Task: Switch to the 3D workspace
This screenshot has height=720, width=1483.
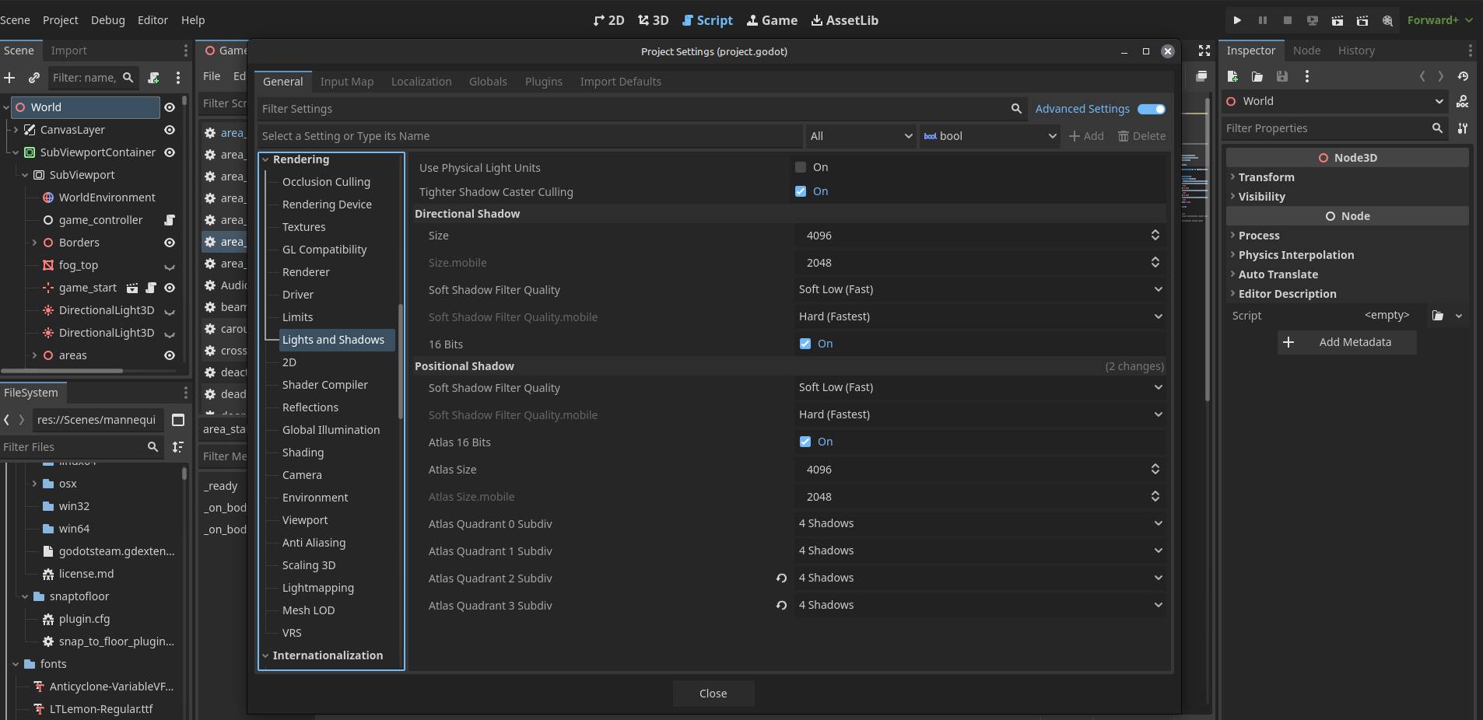Action: click(x=653, y=20)
